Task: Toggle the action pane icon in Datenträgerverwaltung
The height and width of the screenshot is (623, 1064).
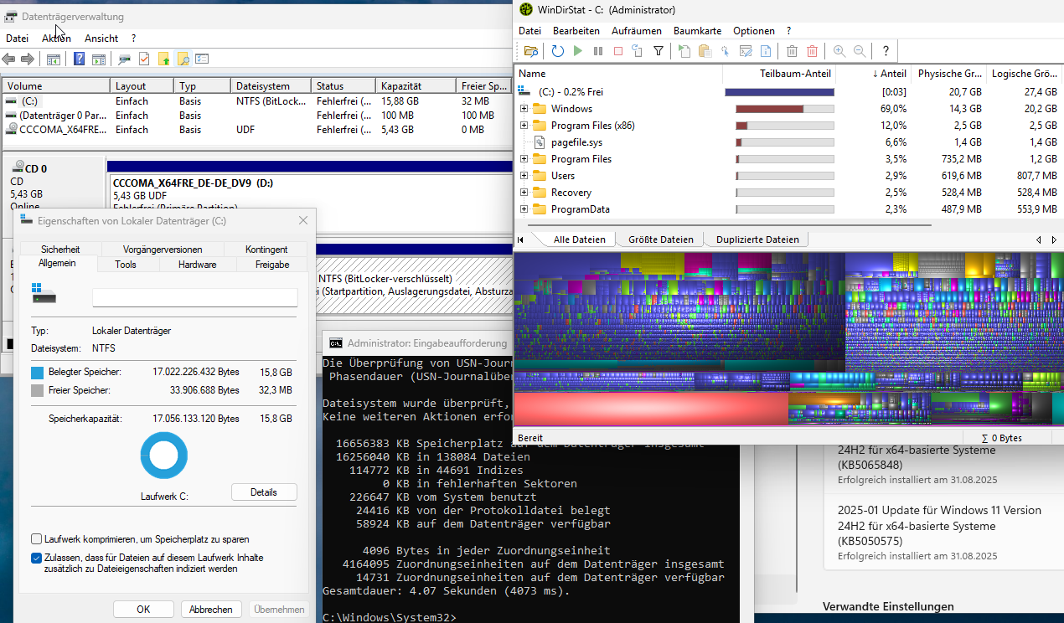Action: point(99,59)
